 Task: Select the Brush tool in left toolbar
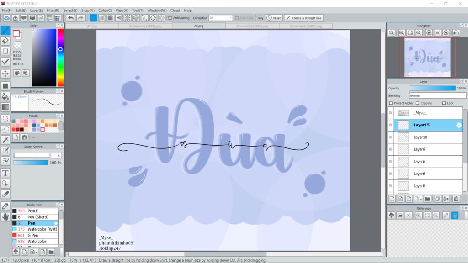click(x=5, y=30)
